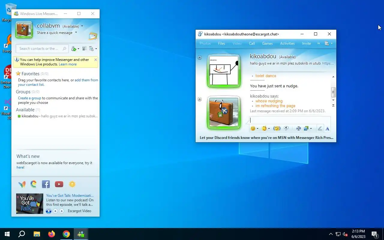Select the Files menu in chat
384x240 pixels.
(221, 43)
